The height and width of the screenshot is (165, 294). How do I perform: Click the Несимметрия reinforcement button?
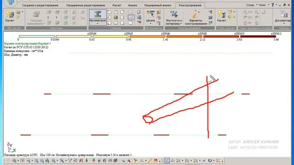98,16
